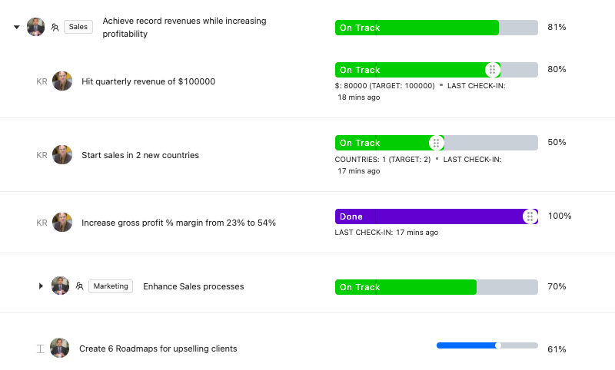Click avatar for Create 6 Roadmaps initiative
Viewport: 615px width, 370px height.
[60, 348]
